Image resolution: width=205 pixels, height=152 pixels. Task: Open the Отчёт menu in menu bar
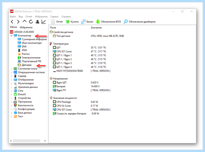tap(29, 17)
